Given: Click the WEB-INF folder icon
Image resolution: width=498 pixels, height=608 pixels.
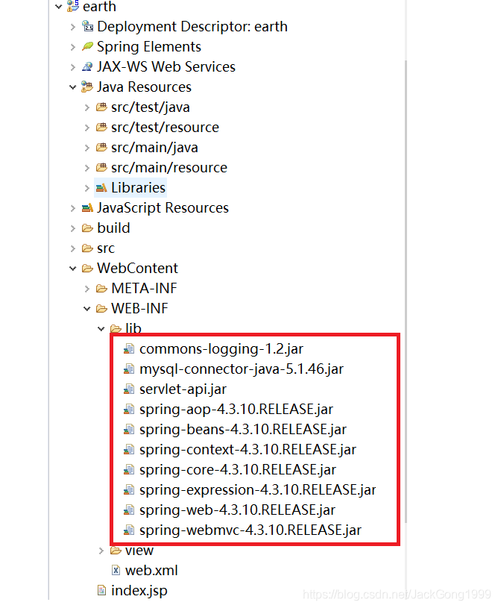Looking at the screenshot, I should point(101,309).
